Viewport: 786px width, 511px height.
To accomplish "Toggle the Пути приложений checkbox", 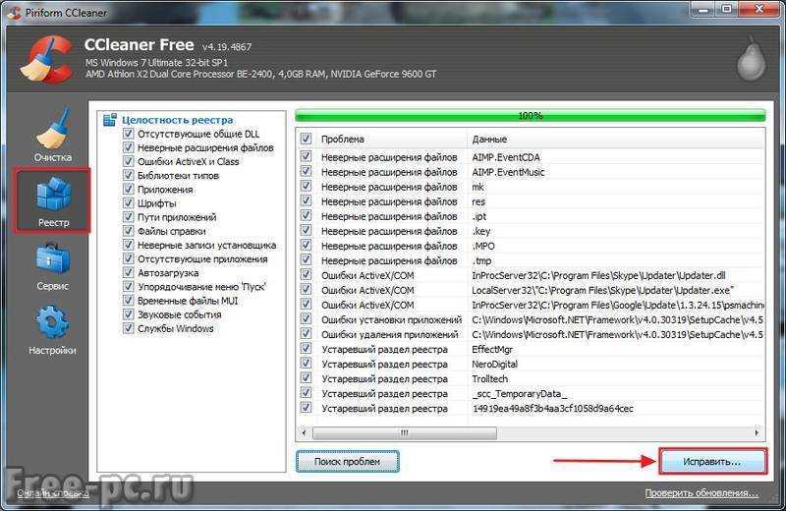I will point(129,217).
